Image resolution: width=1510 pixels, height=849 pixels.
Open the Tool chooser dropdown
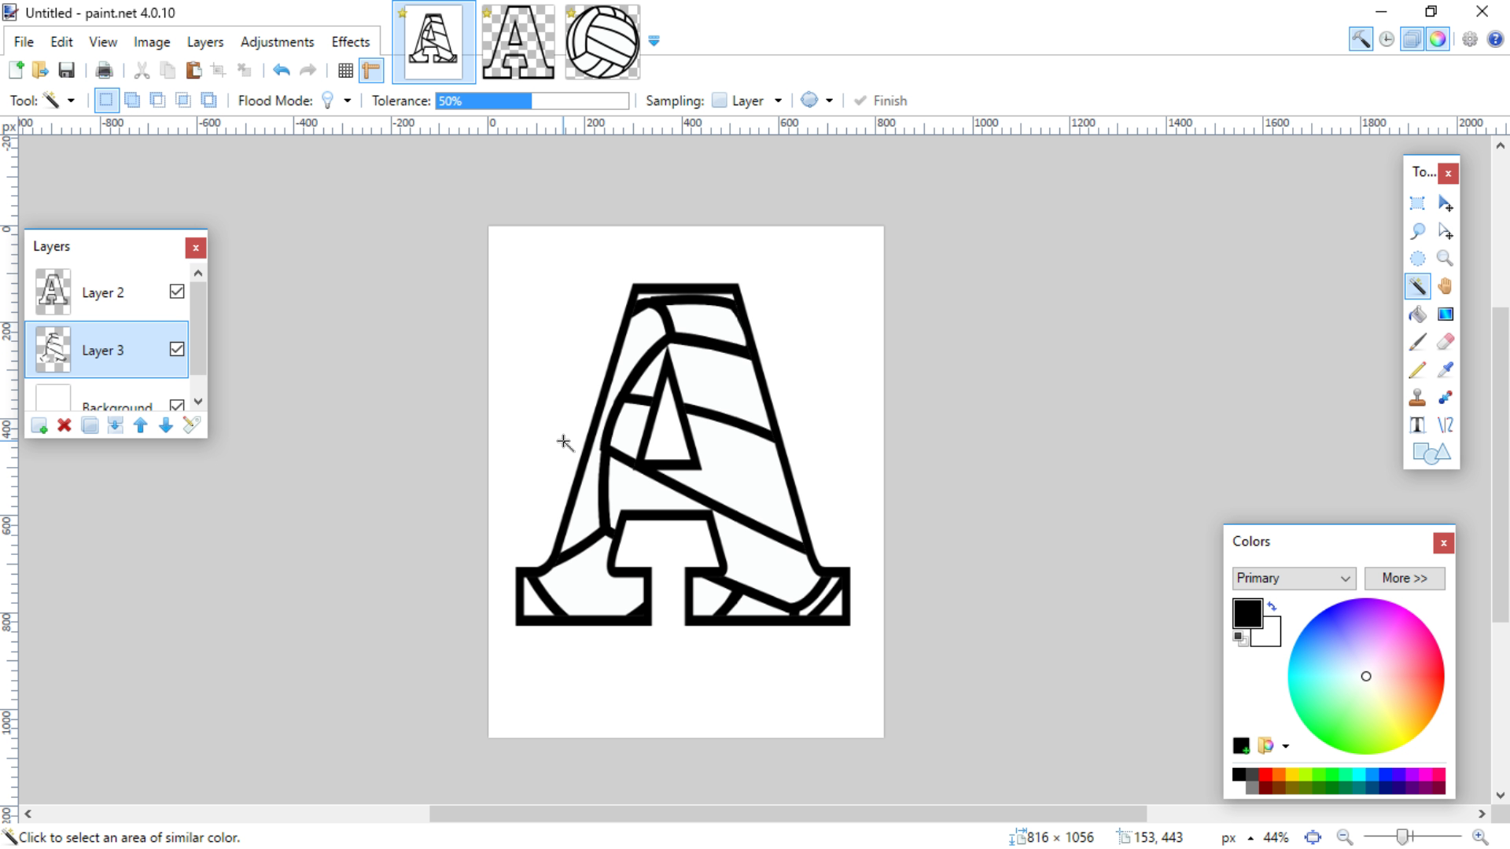71,101
